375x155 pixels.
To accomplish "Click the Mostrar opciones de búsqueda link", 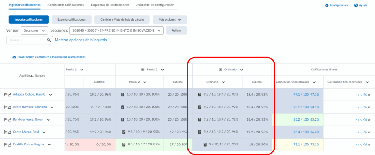I will pos(81,40).
